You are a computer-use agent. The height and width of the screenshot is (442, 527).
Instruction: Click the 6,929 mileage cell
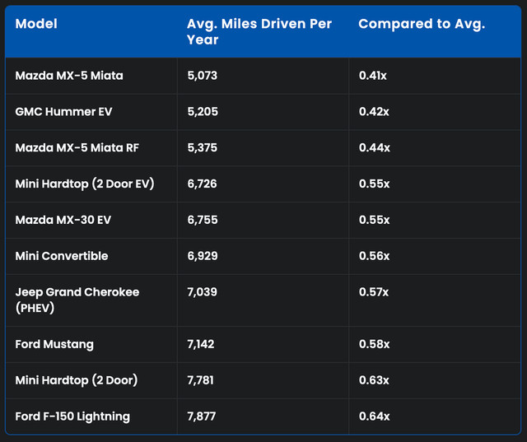(203, 256)
